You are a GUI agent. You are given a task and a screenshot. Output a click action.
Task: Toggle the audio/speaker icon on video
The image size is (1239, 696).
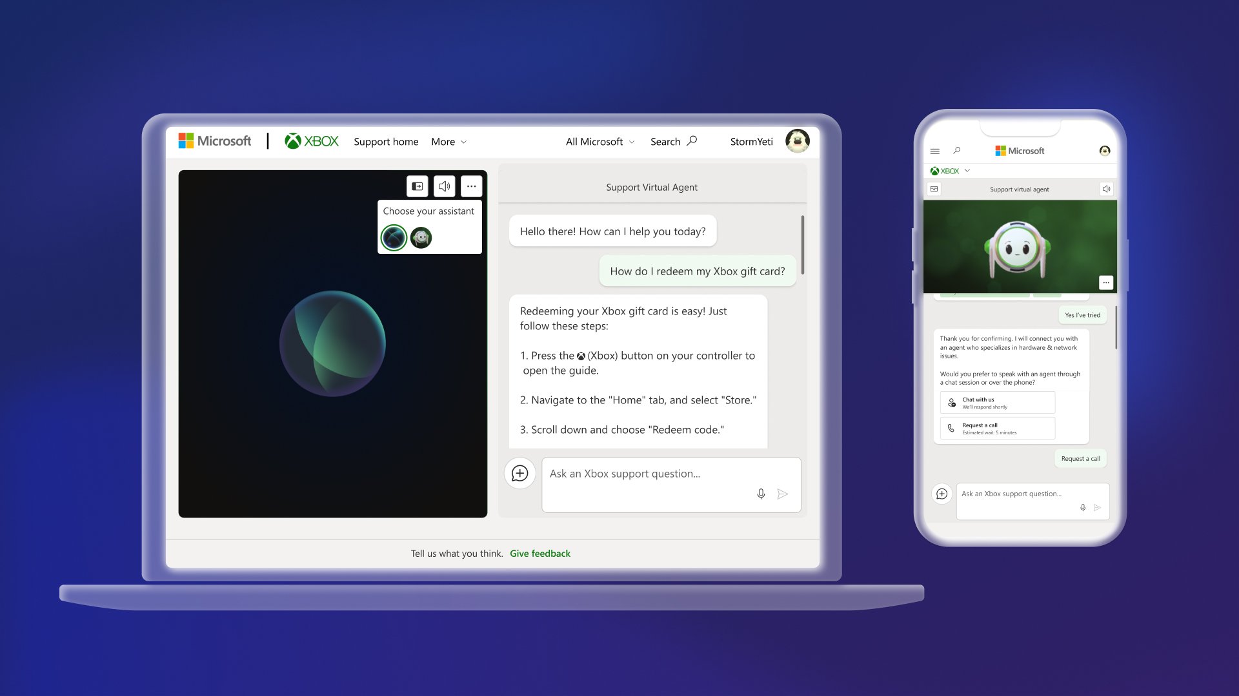[x=444, y=186]
